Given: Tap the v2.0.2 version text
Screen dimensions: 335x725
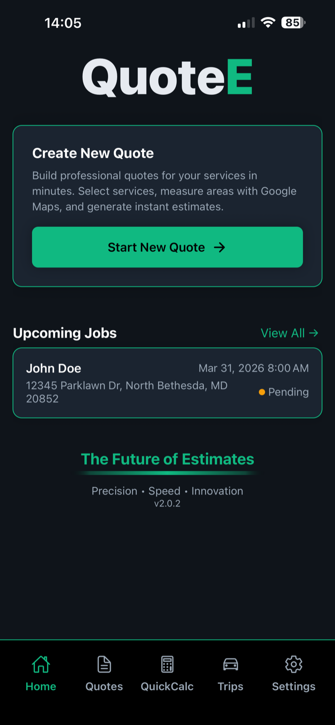Looking at the screenshot, I should [x=167, y=503].
